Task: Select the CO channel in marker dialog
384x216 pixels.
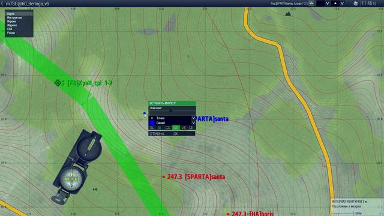Action: point(168,128)
